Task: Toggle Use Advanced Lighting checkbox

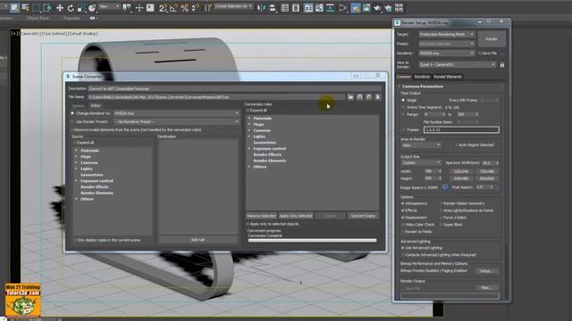Action: coord(403,248)
